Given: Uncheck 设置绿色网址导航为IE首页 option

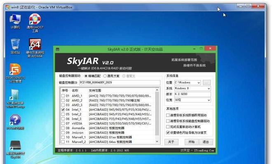Looking at the screenshot, I should coord(168,132).
